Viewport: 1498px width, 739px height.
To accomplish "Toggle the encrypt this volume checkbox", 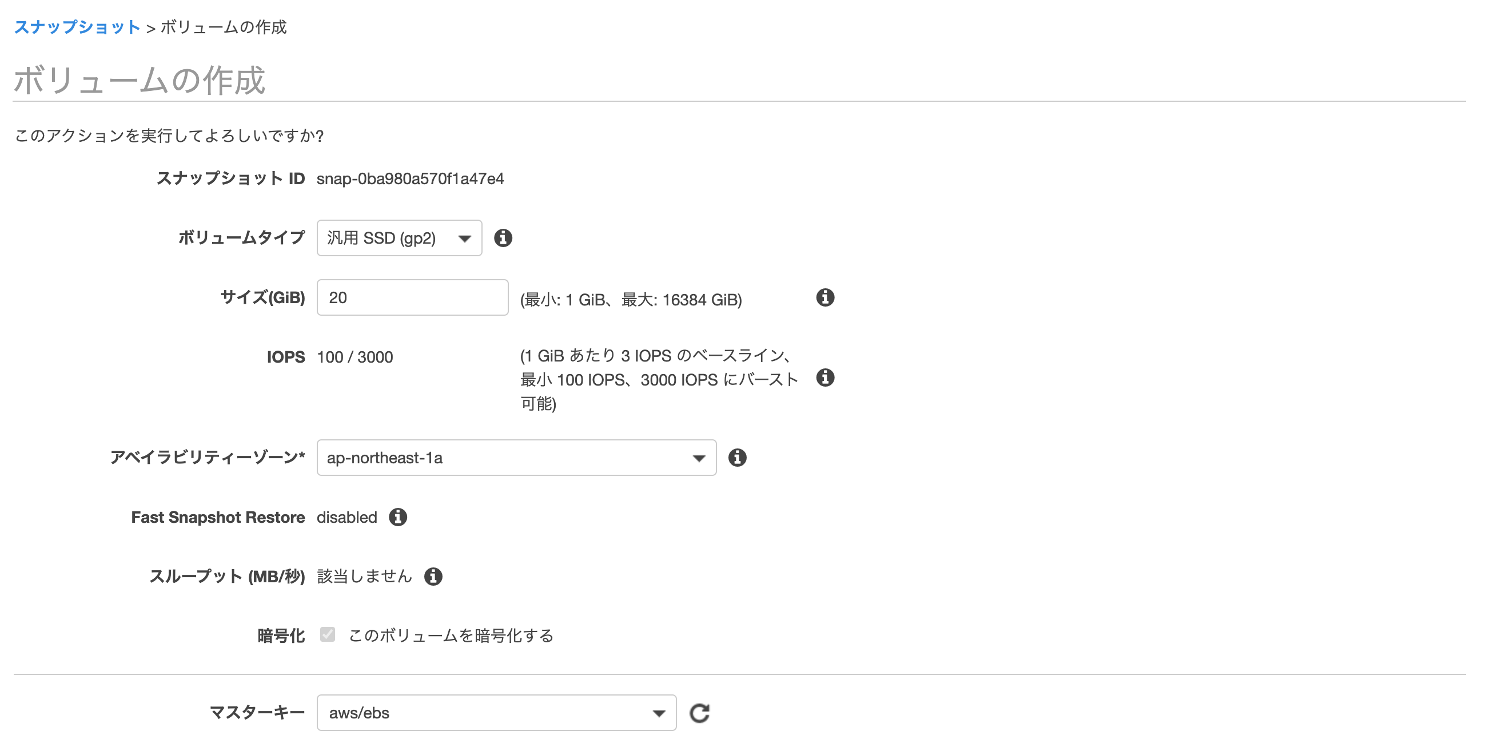I will pos(328,635).
